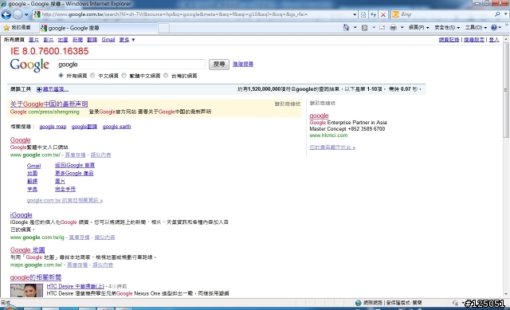Open a new blank tab
The image size is (510, 310).
163,28
